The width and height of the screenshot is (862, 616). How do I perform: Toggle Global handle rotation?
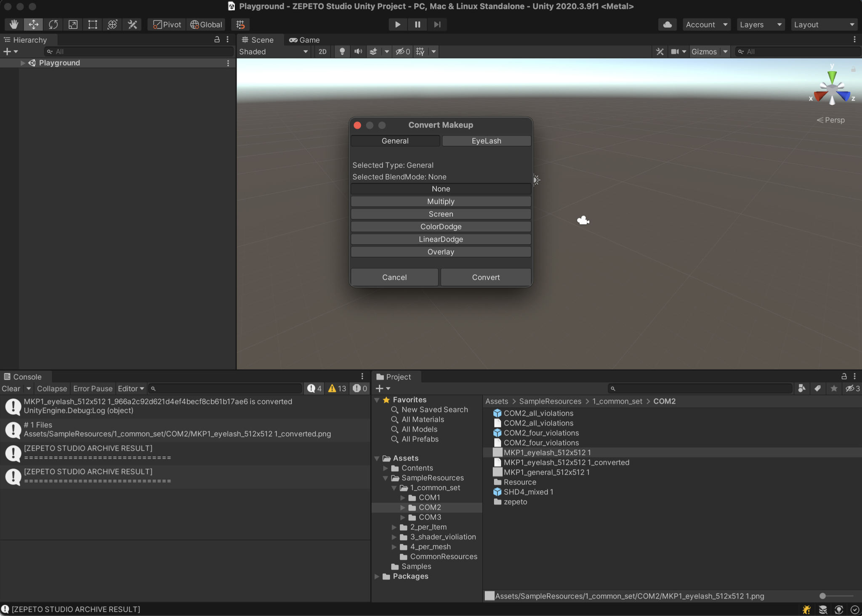click(x=206, y=24)
